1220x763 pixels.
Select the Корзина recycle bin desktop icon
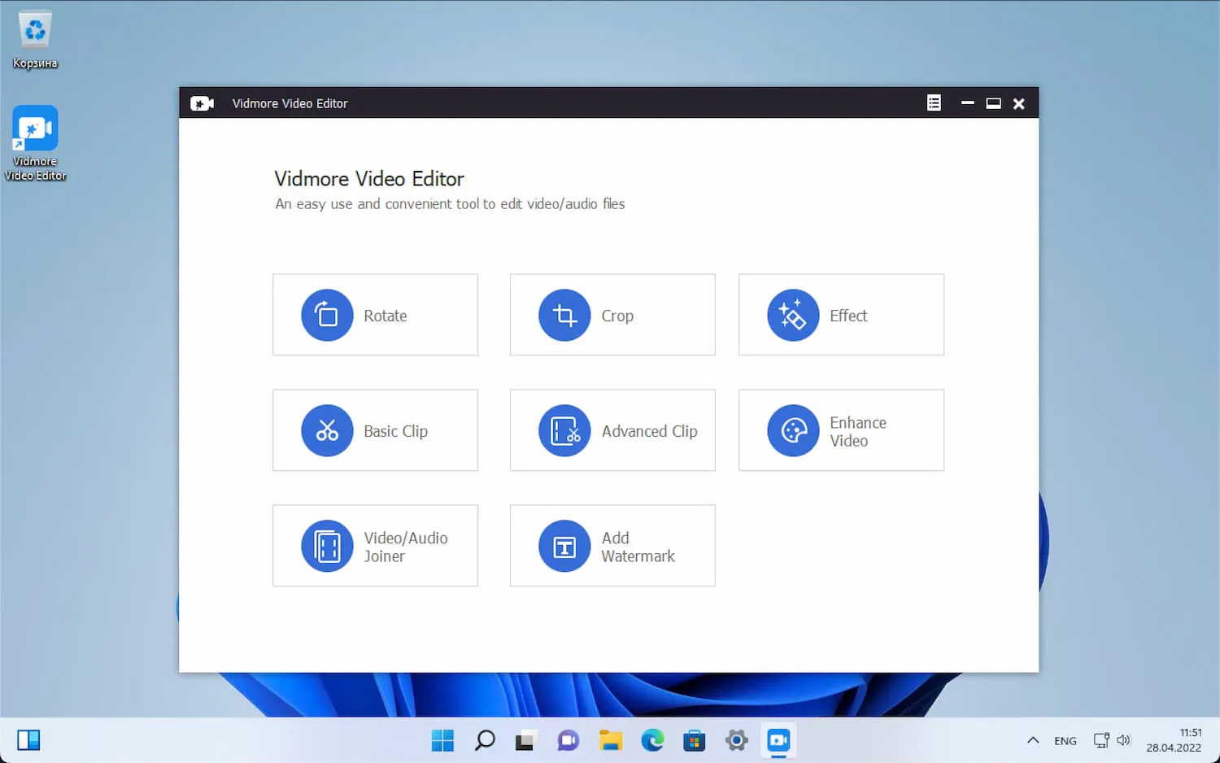[x=35, y=40]
